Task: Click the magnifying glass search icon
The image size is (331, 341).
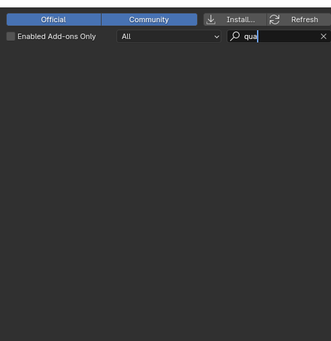Action: pyautogui.click(x=235, y=36)
